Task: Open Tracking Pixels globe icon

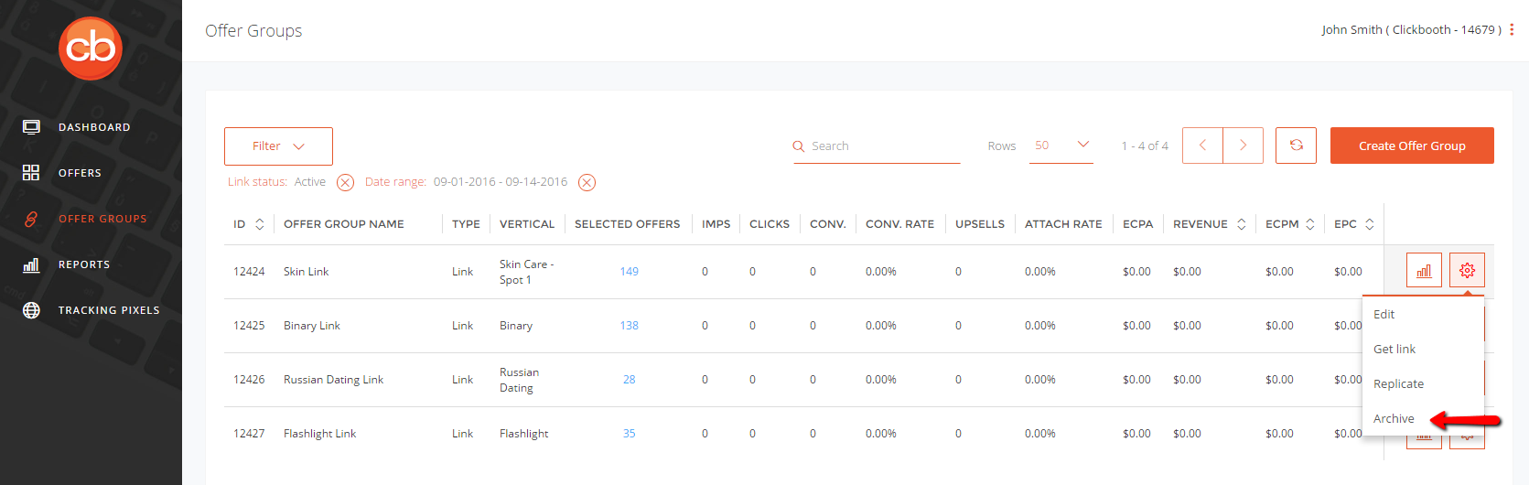Action: pyautogui.click(x=31, y=310)
